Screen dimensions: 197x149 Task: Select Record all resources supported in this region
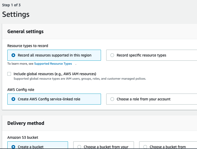(x=14, y=55)
